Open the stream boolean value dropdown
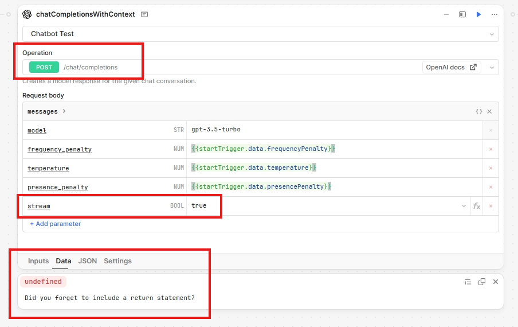Image resolution: width=518 pixels, height=327 pixels. point(464,206)
